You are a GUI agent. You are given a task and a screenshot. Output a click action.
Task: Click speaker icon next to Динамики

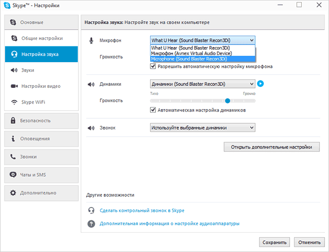click(91, 84)
